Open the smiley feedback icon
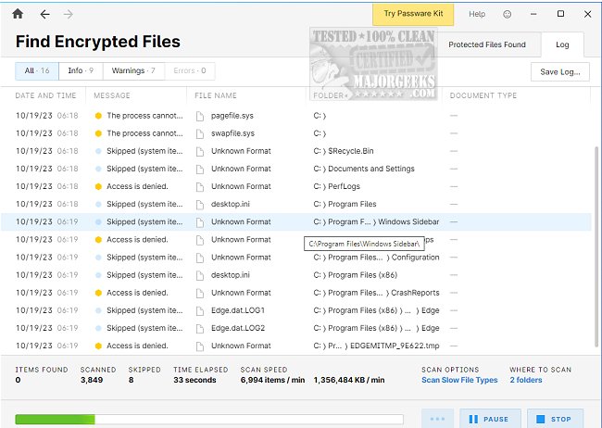This screenshot has height=428, width=602. 508,14
